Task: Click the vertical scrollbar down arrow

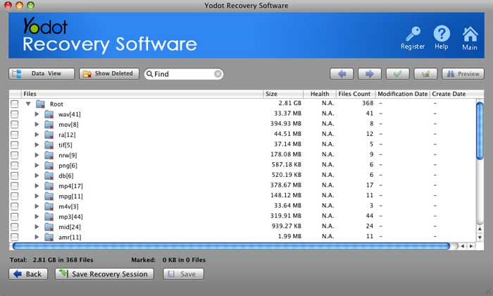Action: click(x=480, y=238)
